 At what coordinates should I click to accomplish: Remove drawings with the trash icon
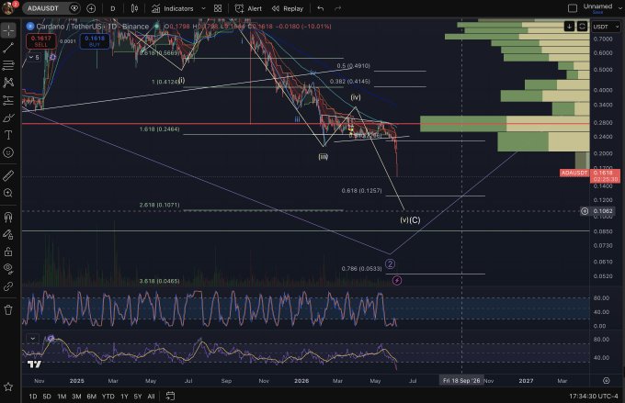[x=8, y=309]
